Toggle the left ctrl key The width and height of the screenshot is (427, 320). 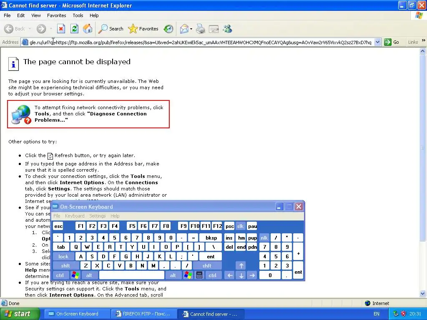pos(60,275)
